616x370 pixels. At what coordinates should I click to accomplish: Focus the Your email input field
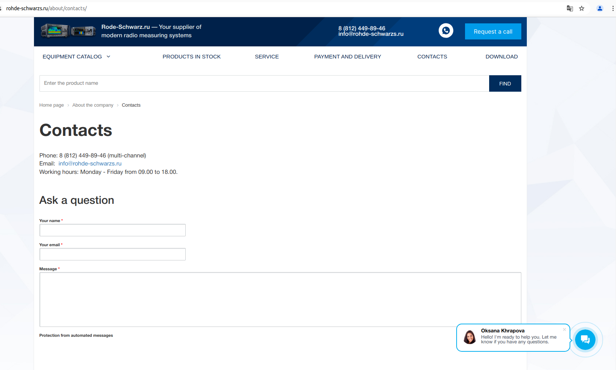(113, 254)
